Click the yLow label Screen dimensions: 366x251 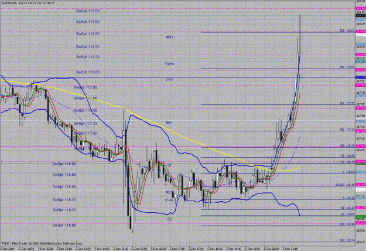click(169, 200)
